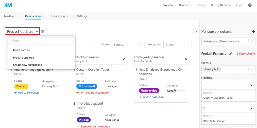Image resolution: width=257 pixels, height=128 pixels.
Task: Expand the Assignees filter dropdown
Action: pyautogui.click(x=177, y=45)
